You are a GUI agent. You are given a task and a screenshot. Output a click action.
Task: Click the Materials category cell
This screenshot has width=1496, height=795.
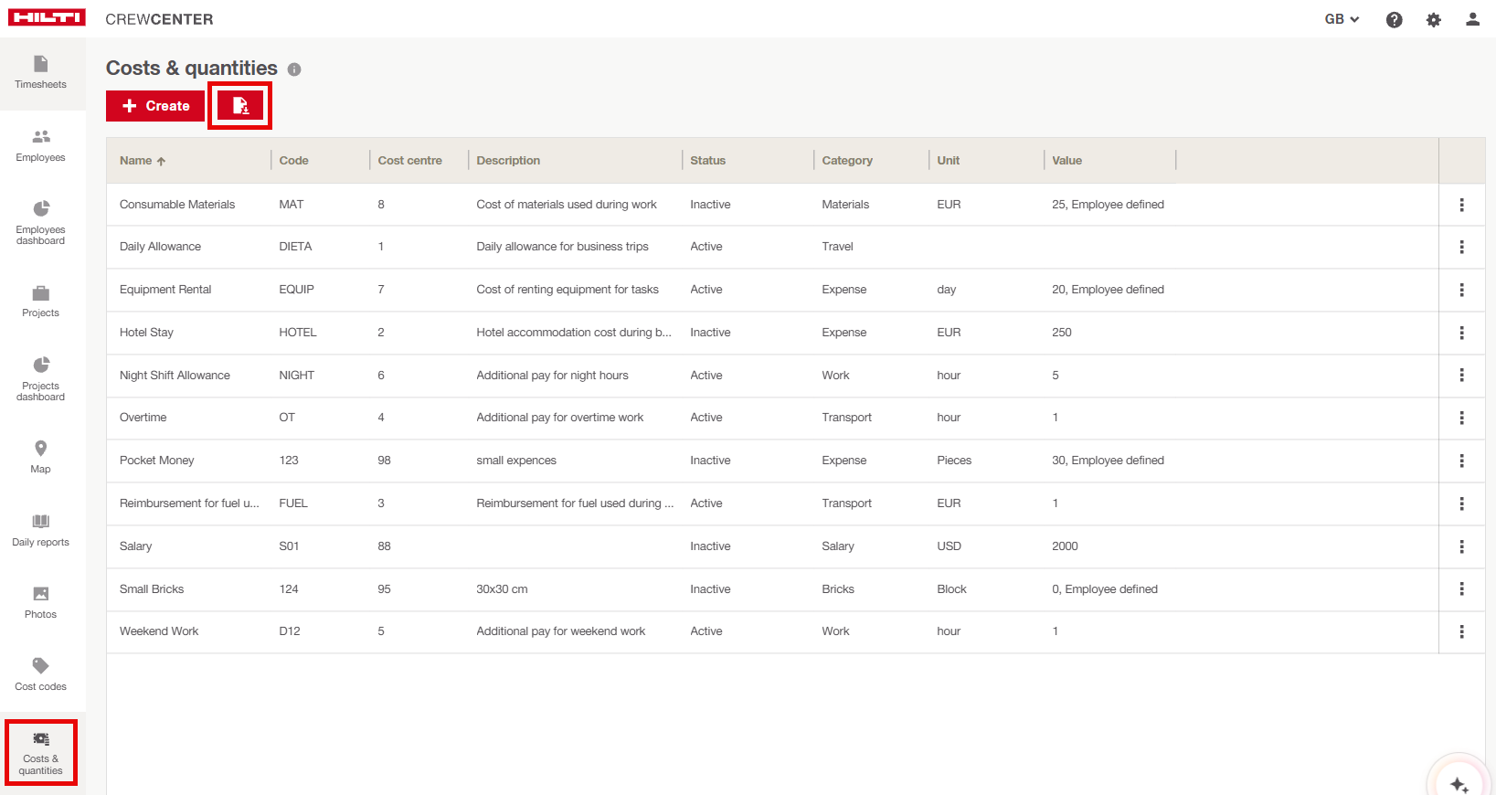coord(845,205)
